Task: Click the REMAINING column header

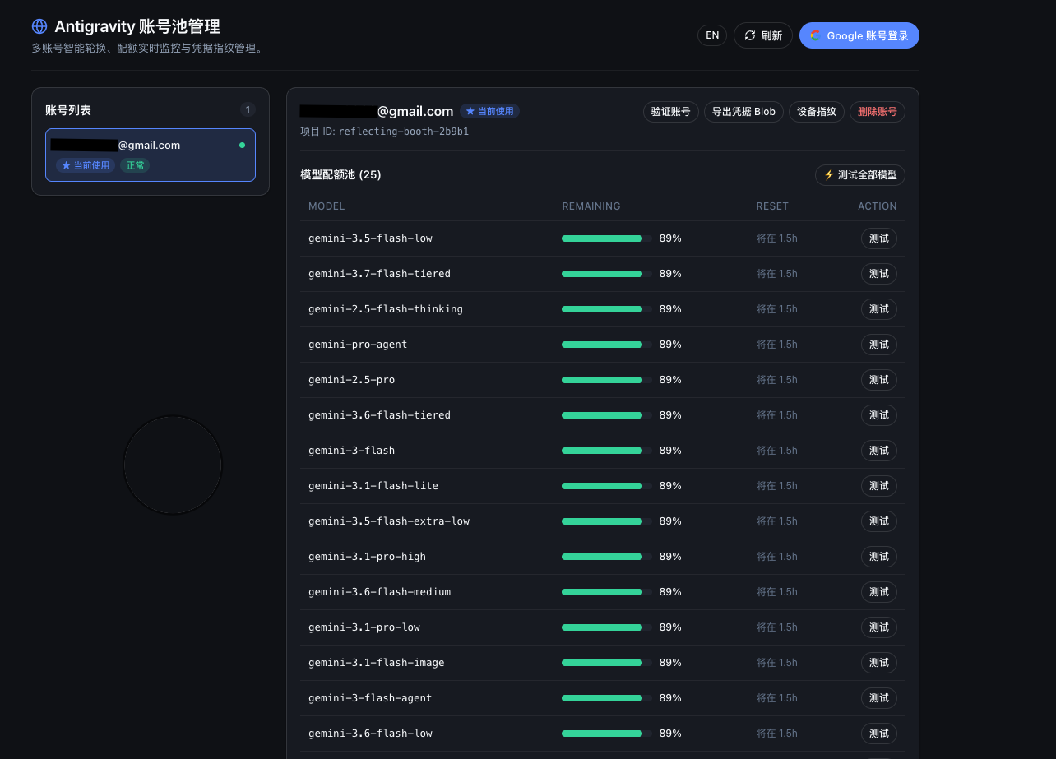Action: pos(591,206)
